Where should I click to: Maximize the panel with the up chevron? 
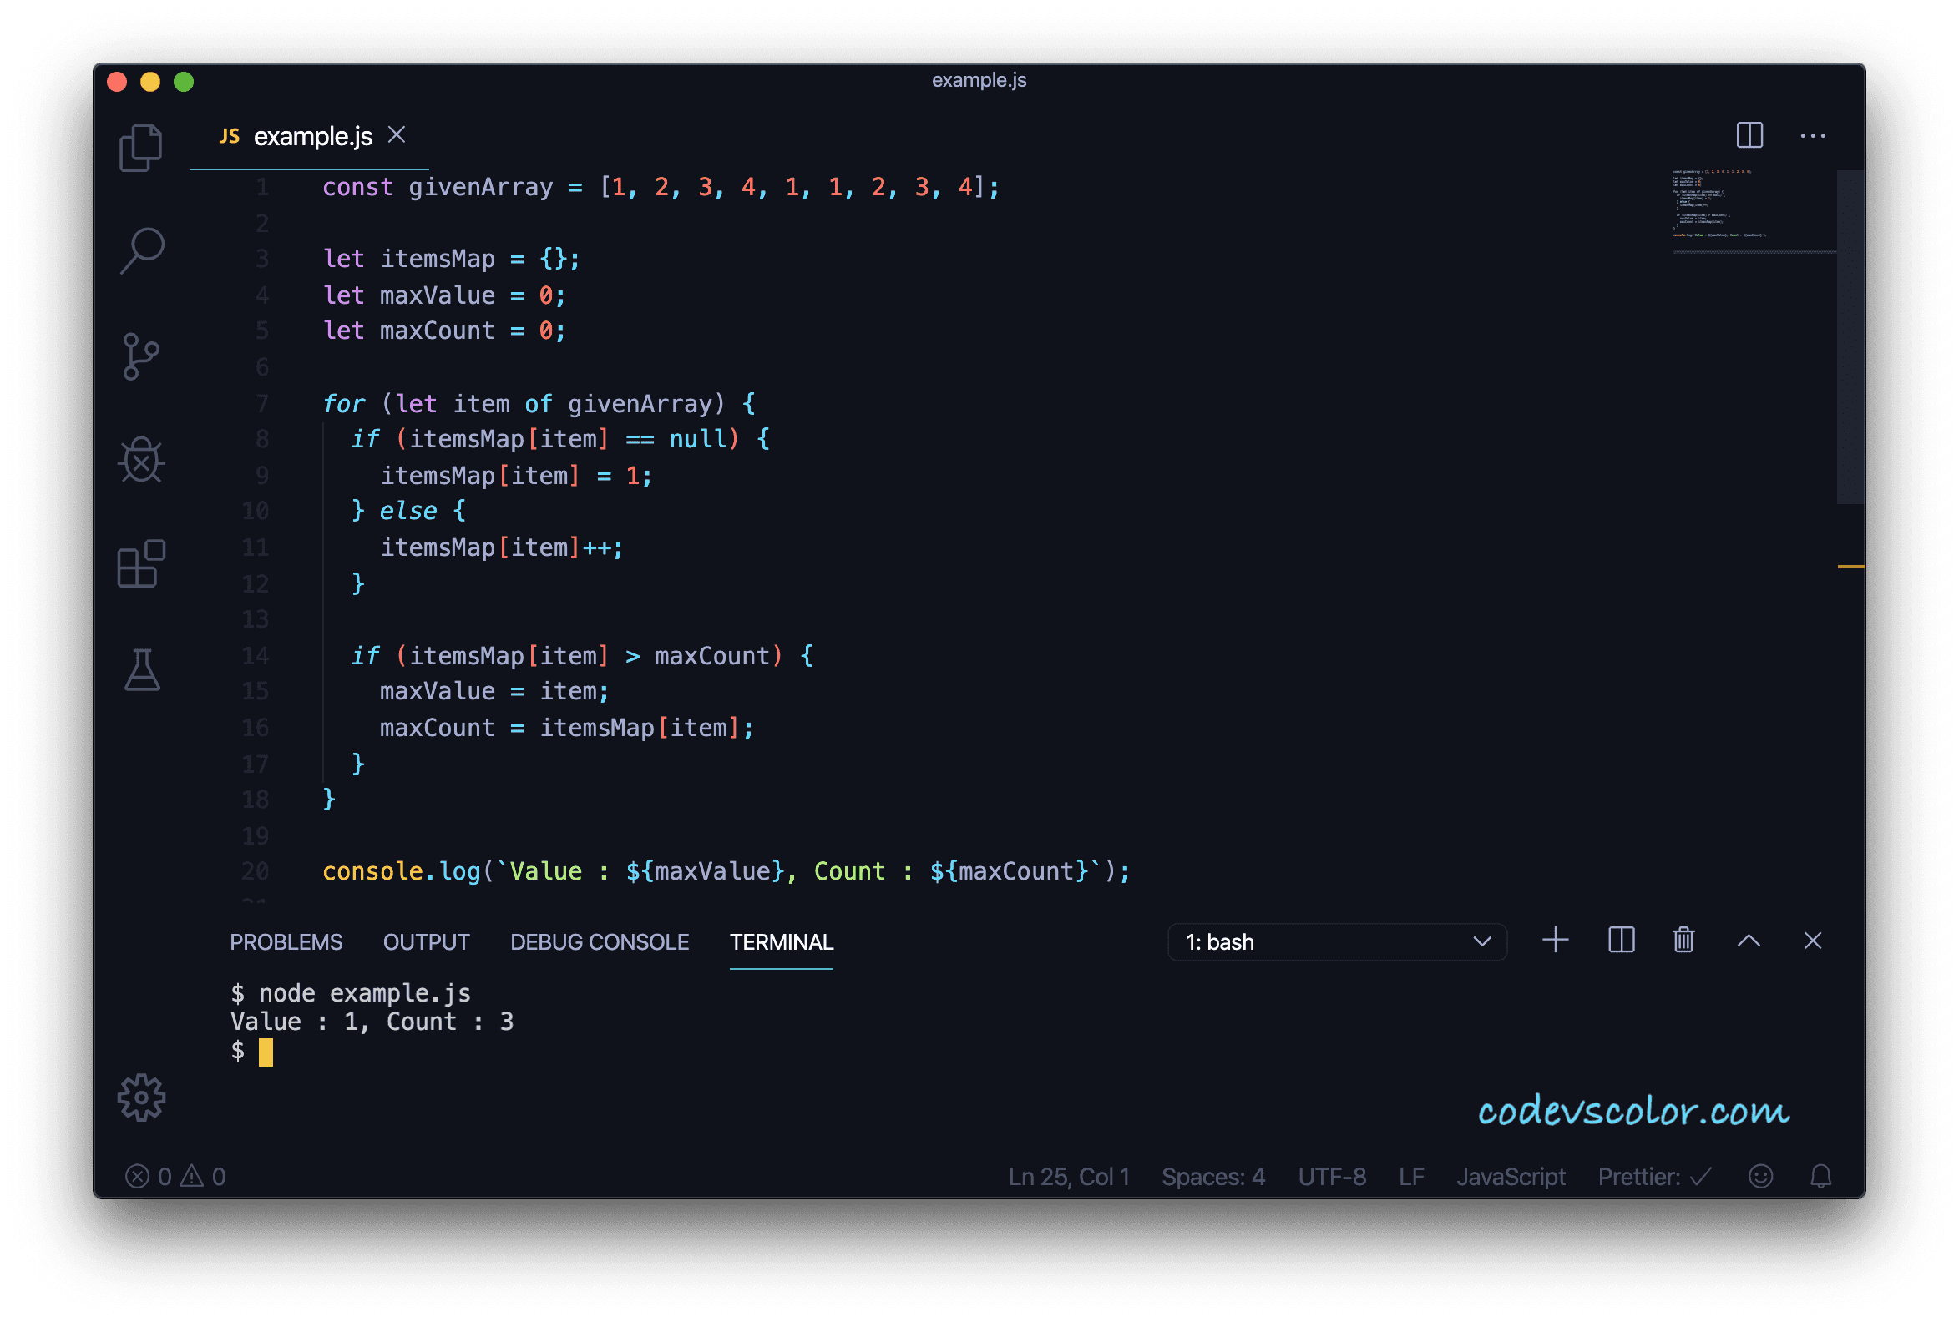[x=1749, y=941]
